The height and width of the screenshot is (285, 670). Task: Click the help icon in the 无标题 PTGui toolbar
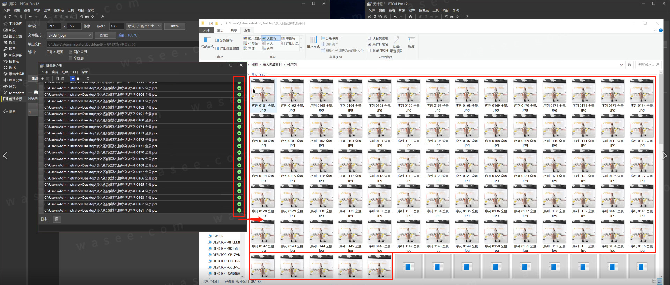click(467, 17)
